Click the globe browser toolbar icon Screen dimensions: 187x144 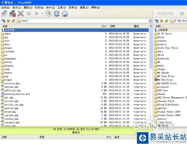[65, 13]
